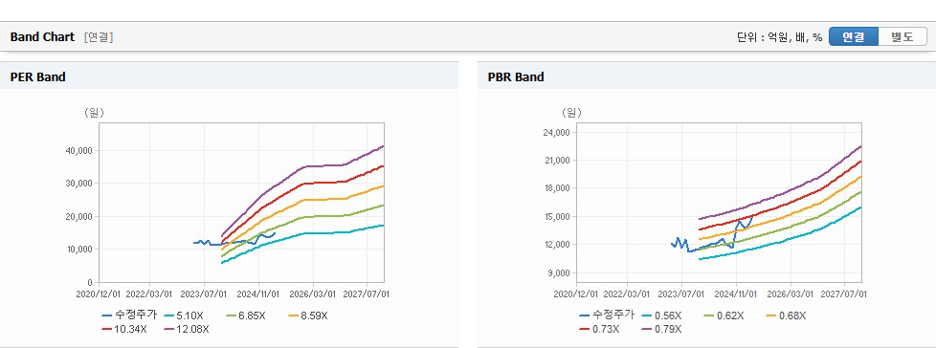Image resolution: width=936 pixels, height=348 pixels.
Task: Toggle the 10.34X legend series
Action: click(x=124, y=329)
